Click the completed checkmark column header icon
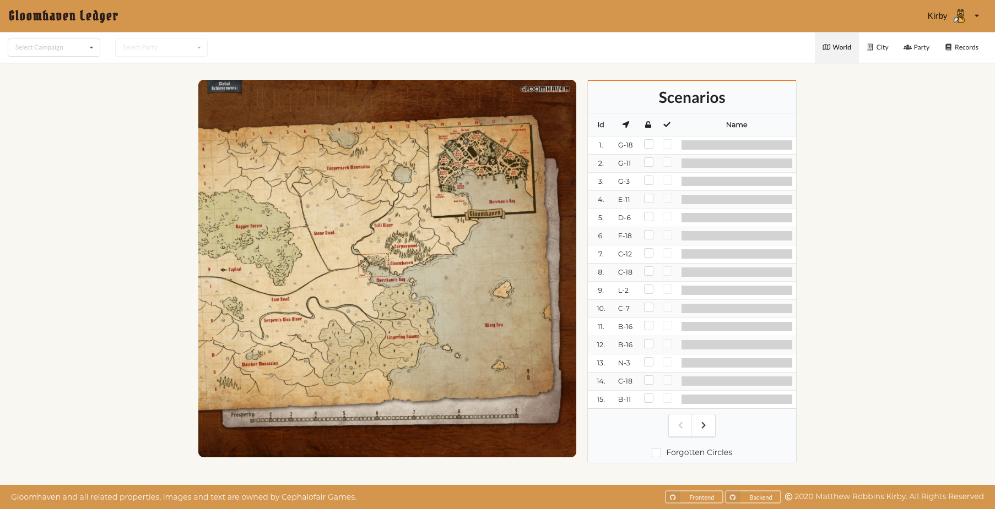The width and height of the screenshot is (995, 509). pyautogui.click(x=667, y=124)
